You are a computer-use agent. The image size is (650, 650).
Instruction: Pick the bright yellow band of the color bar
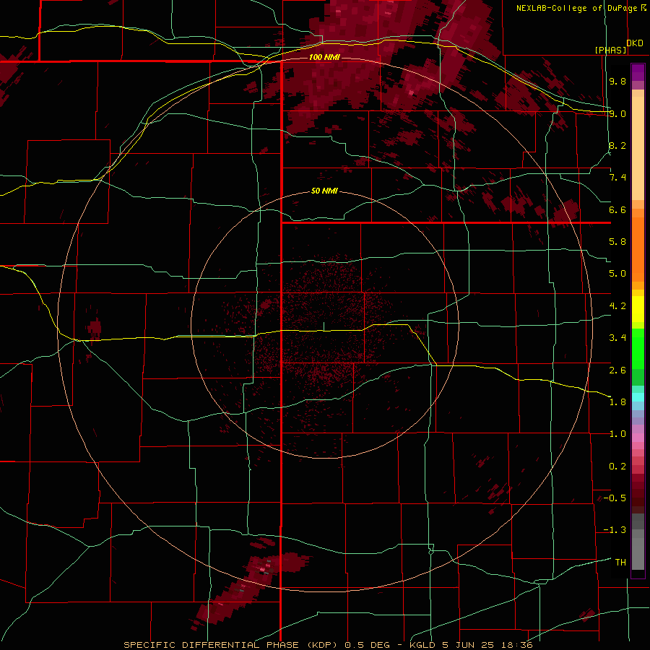click(x=638, y=309)
